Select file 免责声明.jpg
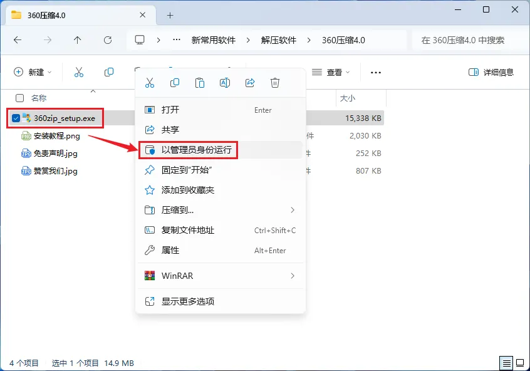 coord(55,154)
